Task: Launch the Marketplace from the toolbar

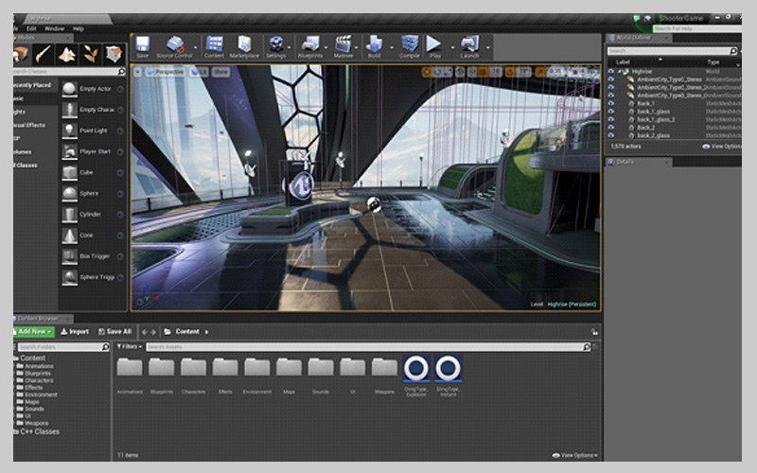Action: 244,46
